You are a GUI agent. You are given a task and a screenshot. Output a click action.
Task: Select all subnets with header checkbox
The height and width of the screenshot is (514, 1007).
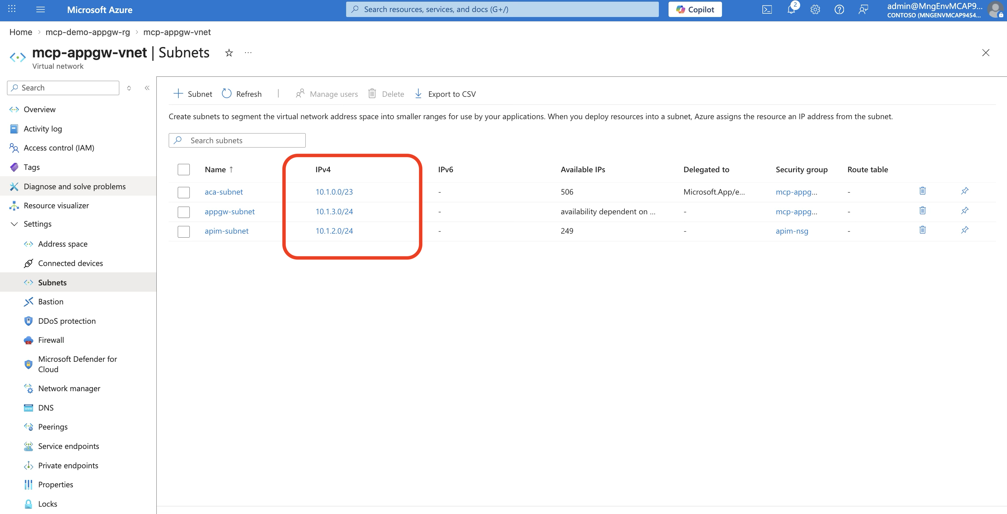point(183,169)
